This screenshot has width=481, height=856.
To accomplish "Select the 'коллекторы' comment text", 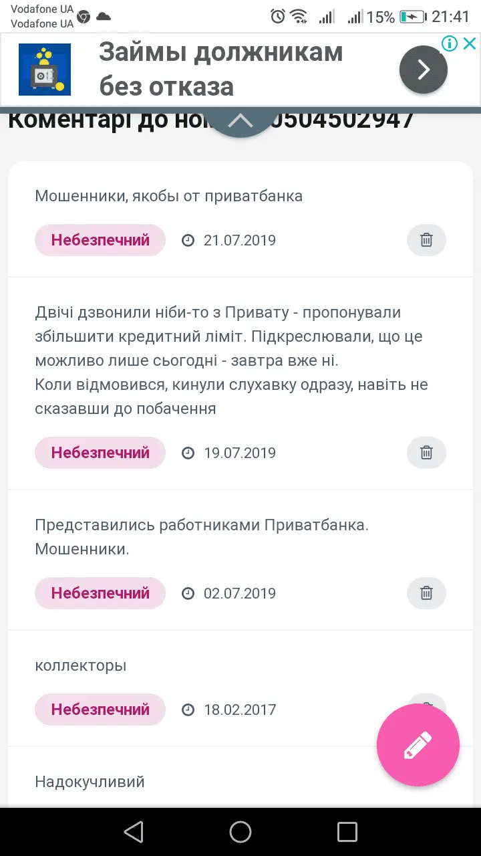I will click(81, 665).
